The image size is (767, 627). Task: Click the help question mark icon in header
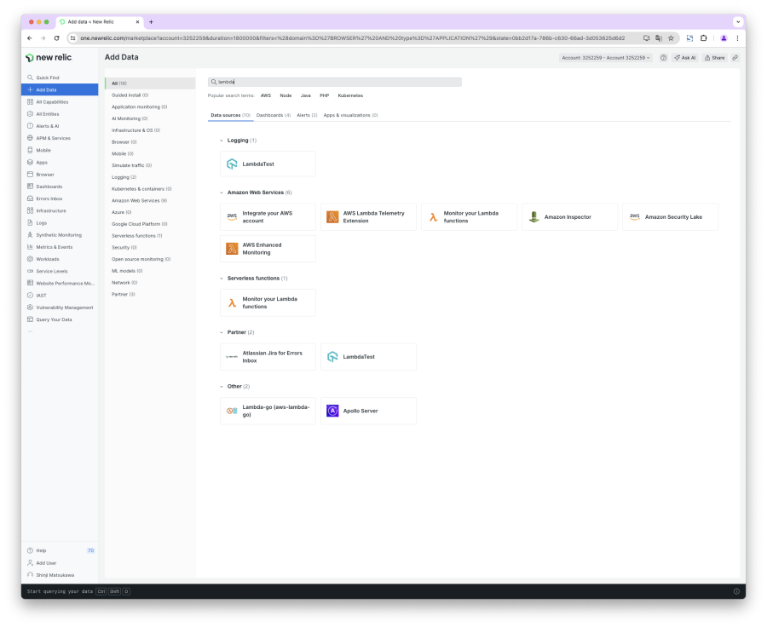(x=664, y=58)
